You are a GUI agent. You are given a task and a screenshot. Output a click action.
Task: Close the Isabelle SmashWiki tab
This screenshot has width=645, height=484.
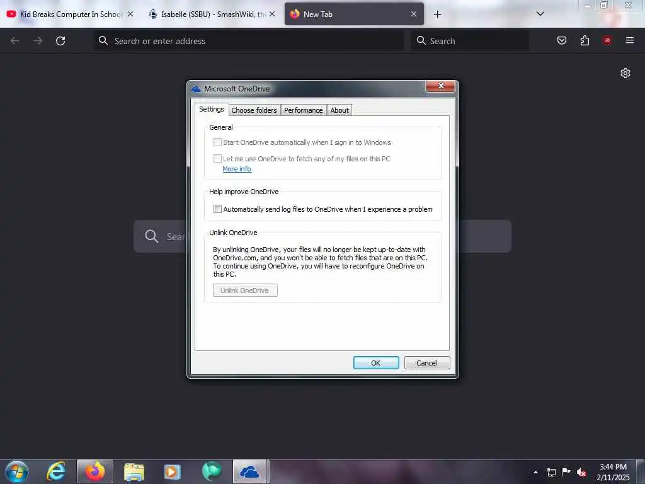click(272, 14)
